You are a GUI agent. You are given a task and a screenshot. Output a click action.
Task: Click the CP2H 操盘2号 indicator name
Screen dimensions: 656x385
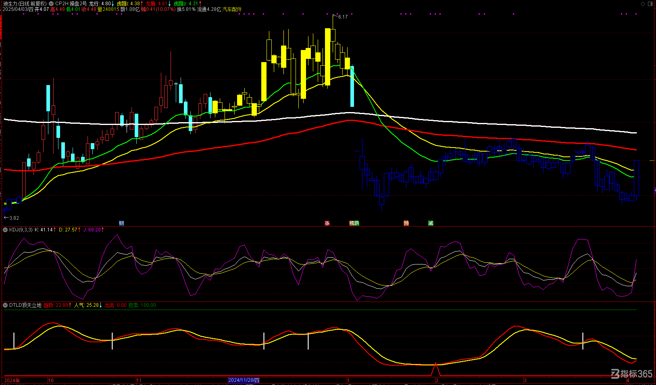coord(71,4)
